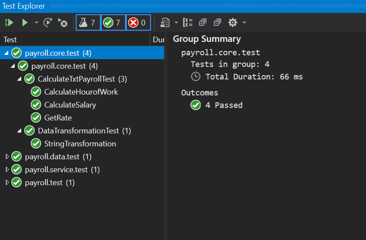Click the passed icon beside payroll.test
366x240 pixels.
[16, 182]
